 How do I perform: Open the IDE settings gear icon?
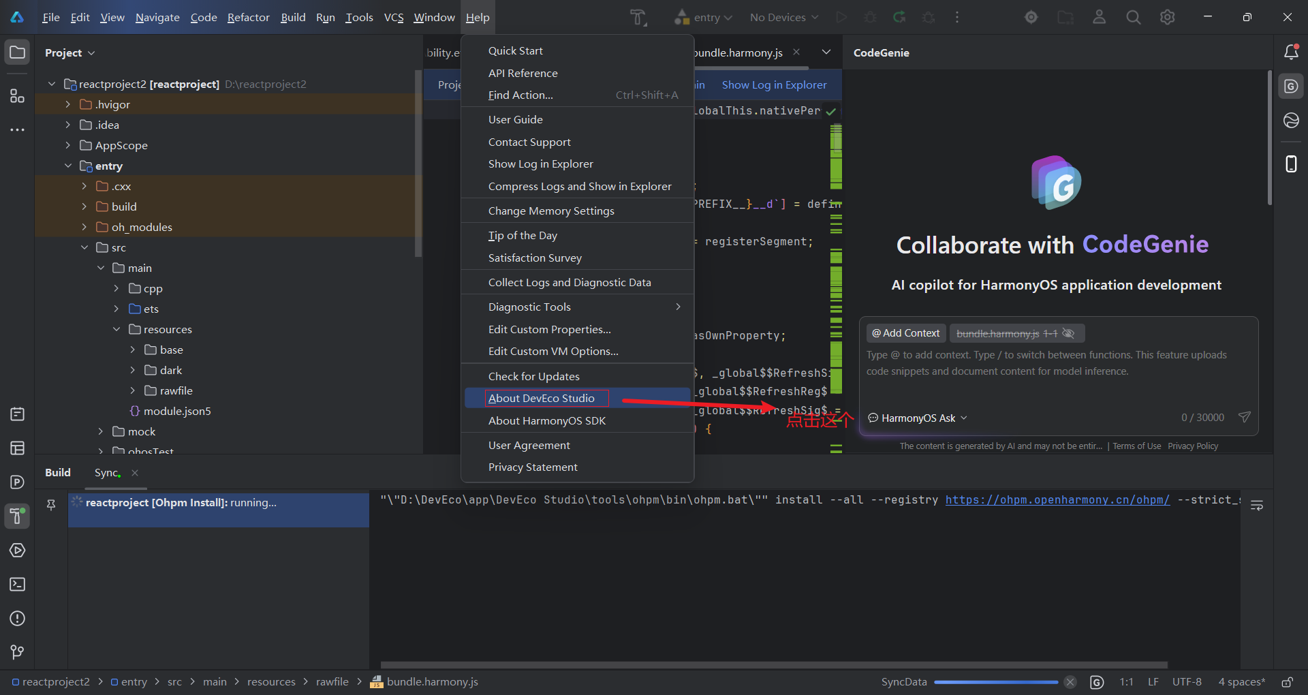[1167, 18]
